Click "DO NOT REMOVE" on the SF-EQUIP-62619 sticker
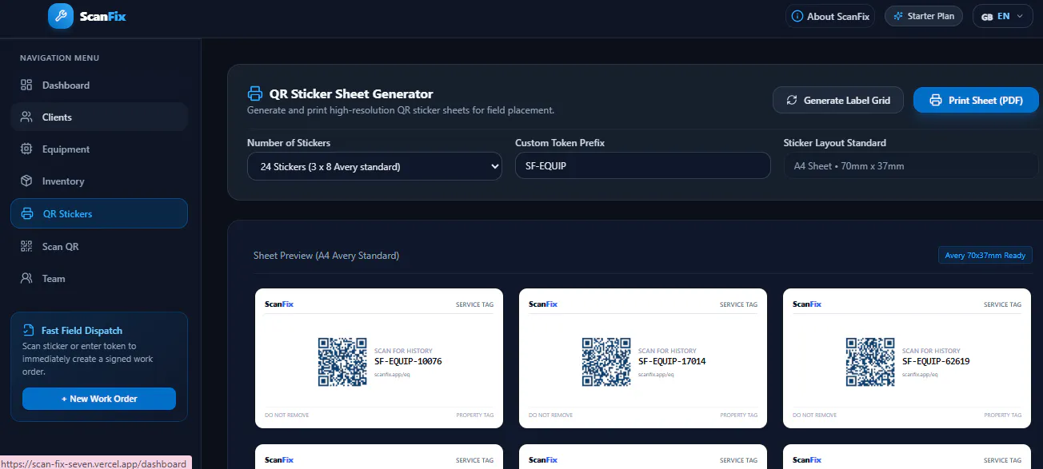Image resolution: width=1043 pixels, height=469 pixels. tap(815, 415)
